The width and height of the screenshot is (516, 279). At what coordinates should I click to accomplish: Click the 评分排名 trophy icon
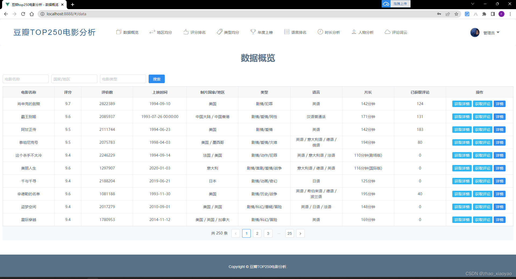point(186,32)
